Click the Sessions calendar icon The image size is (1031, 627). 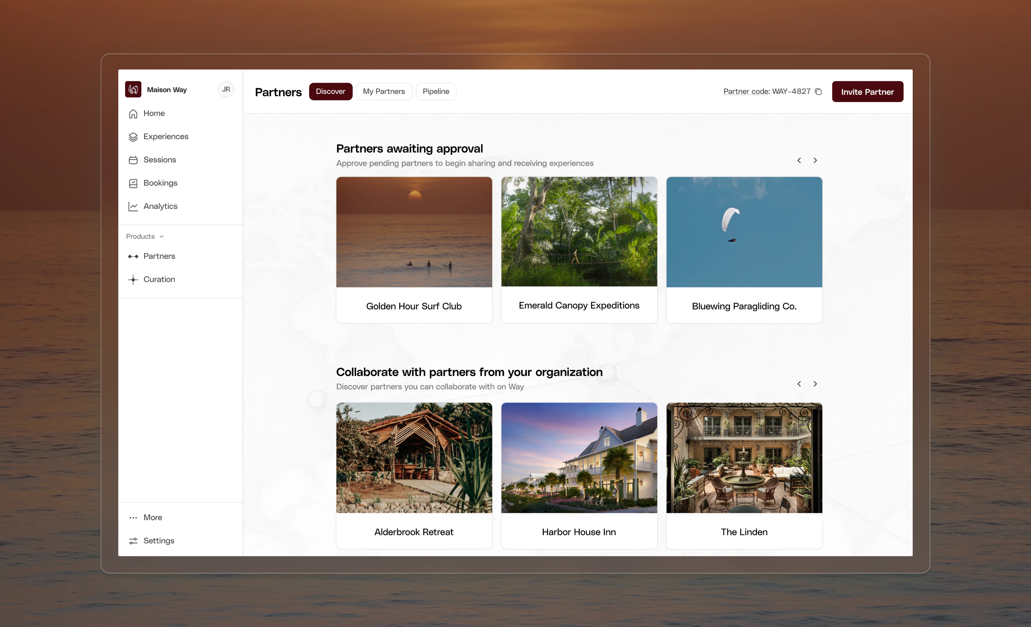(x=133, y=160)
